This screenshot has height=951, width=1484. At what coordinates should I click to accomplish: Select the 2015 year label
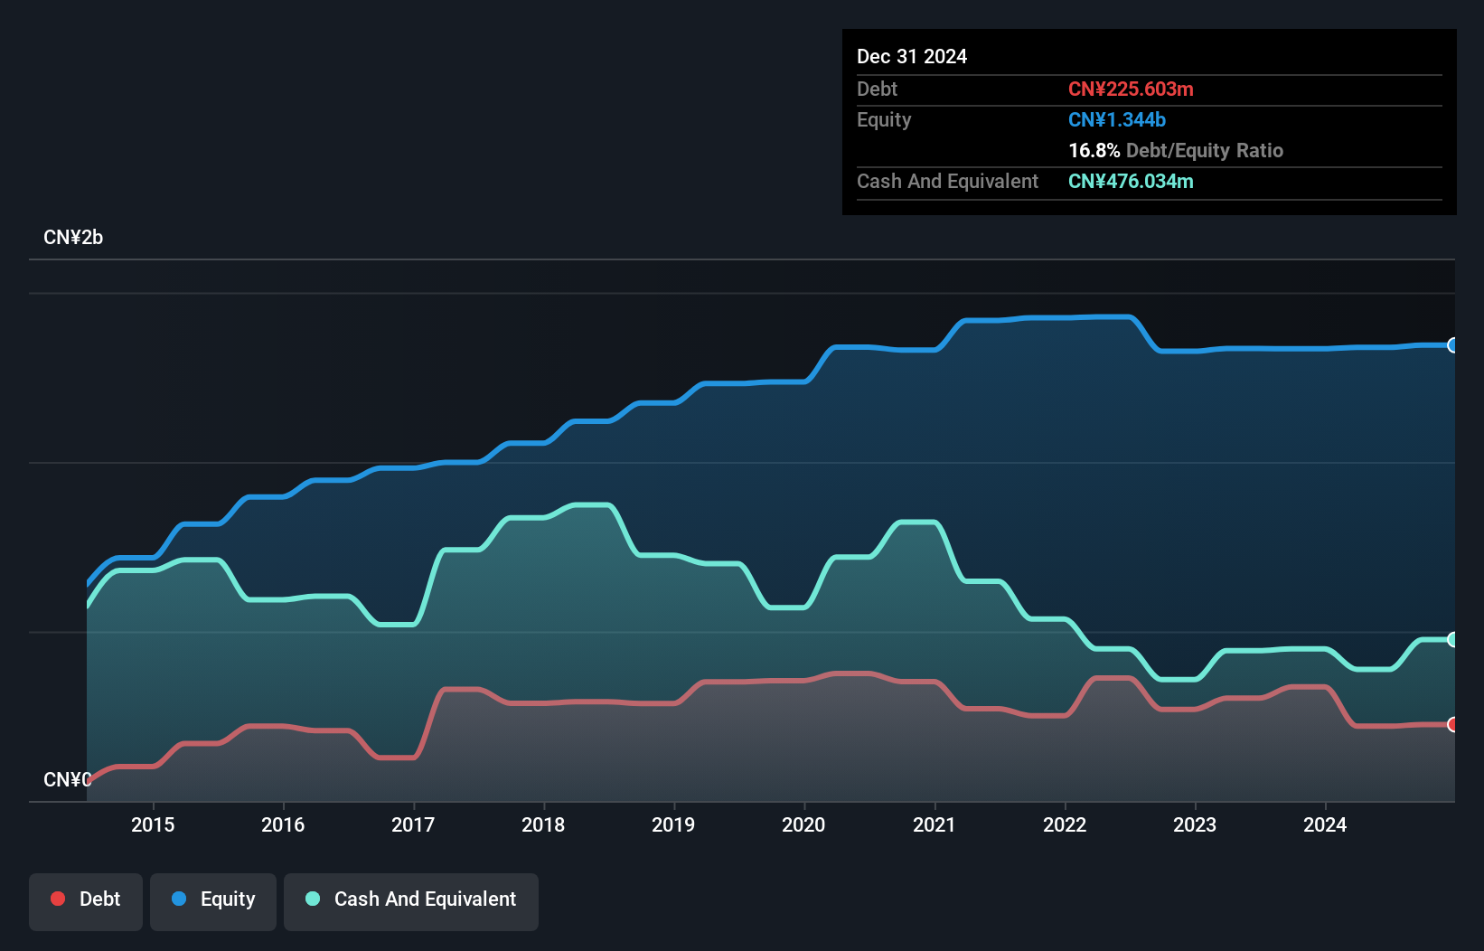click(x=154, y=824)
